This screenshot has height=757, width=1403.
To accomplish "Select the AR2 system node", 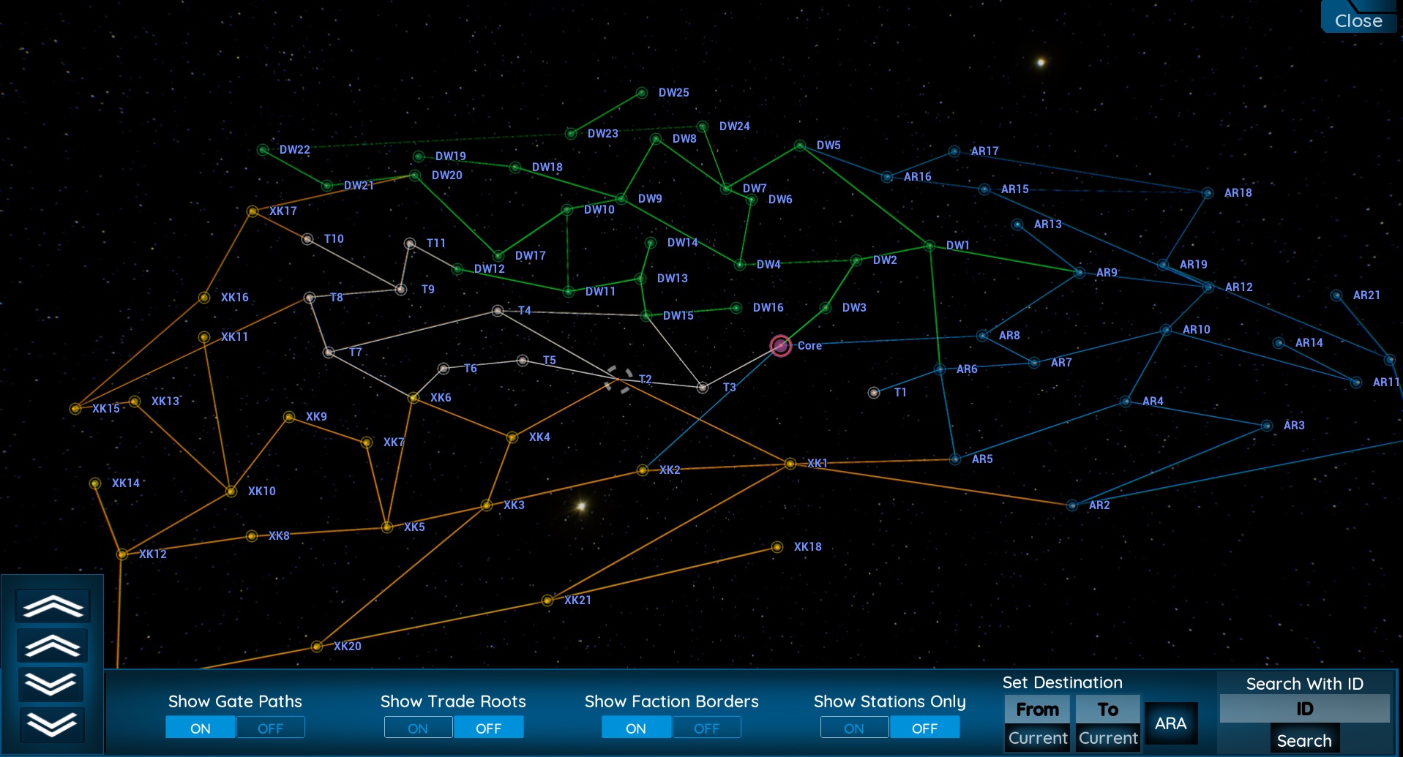I will tap(1071, 505).
